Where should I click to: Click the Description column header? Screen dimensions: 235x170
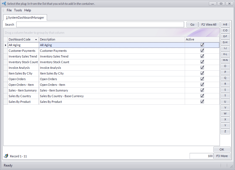112,39
